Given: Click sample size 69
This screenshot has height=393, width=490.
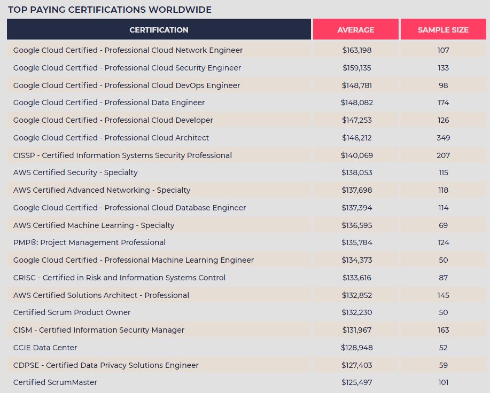Looking at the screenshot, I should (443, 225).
